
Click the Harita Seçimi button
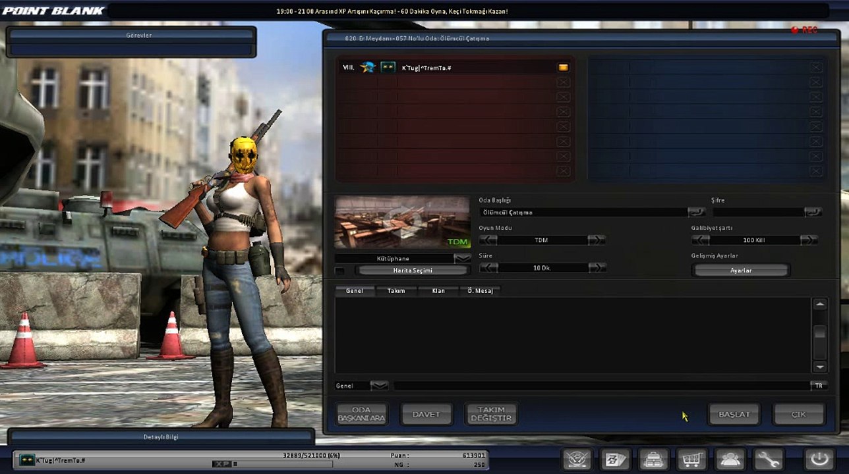(413, 271)
